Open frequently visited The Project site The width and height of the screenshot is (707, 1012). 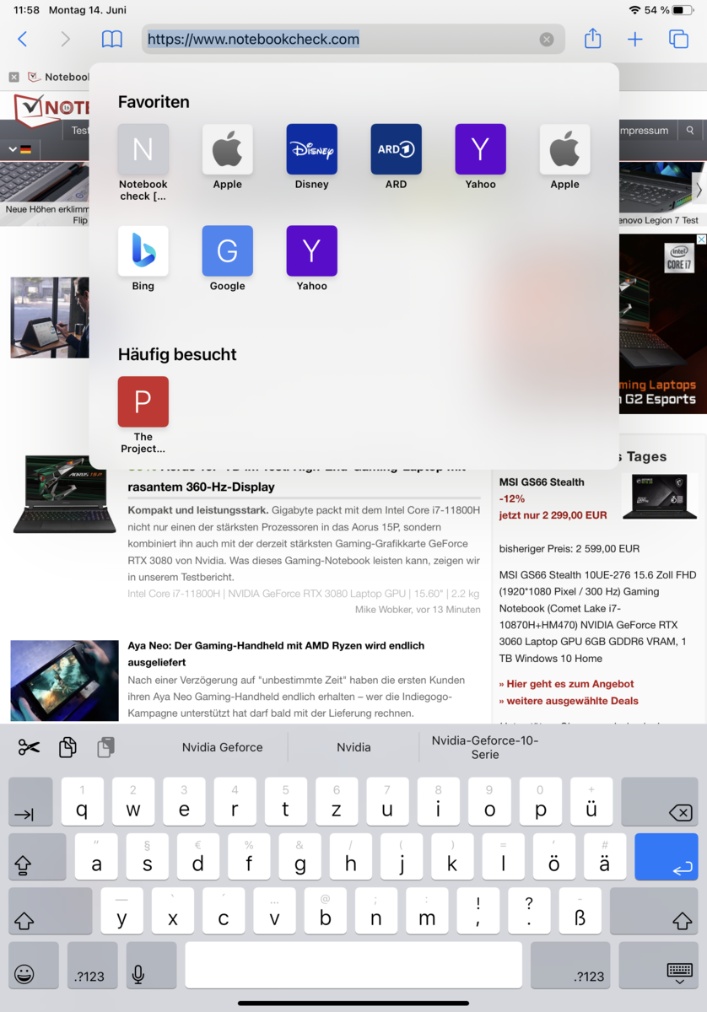point(143,416)
